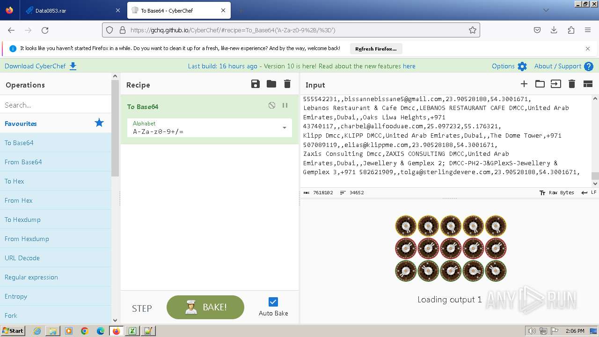Save the recipe with the floppy-disk icon

(256, 84)
